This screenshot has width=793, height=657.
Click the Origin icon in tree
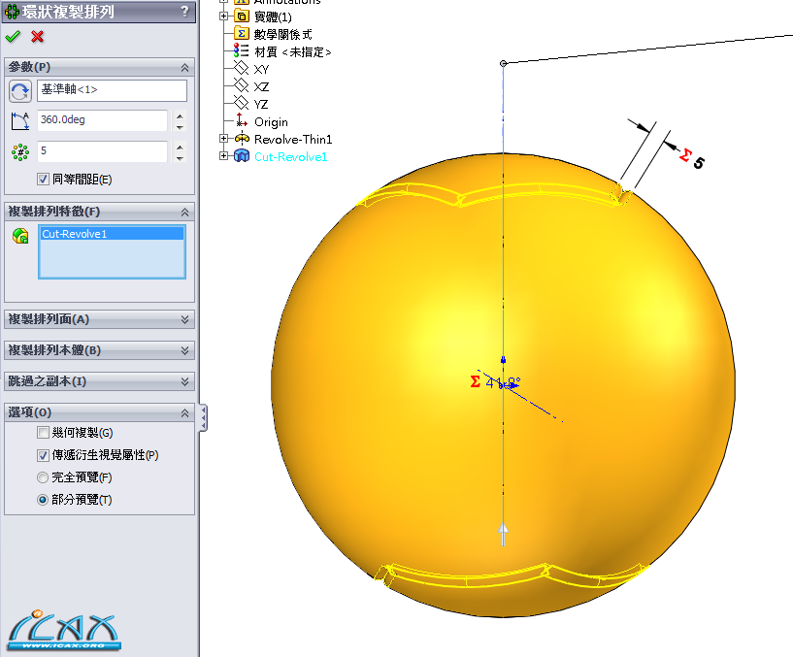tap(242, 120)
